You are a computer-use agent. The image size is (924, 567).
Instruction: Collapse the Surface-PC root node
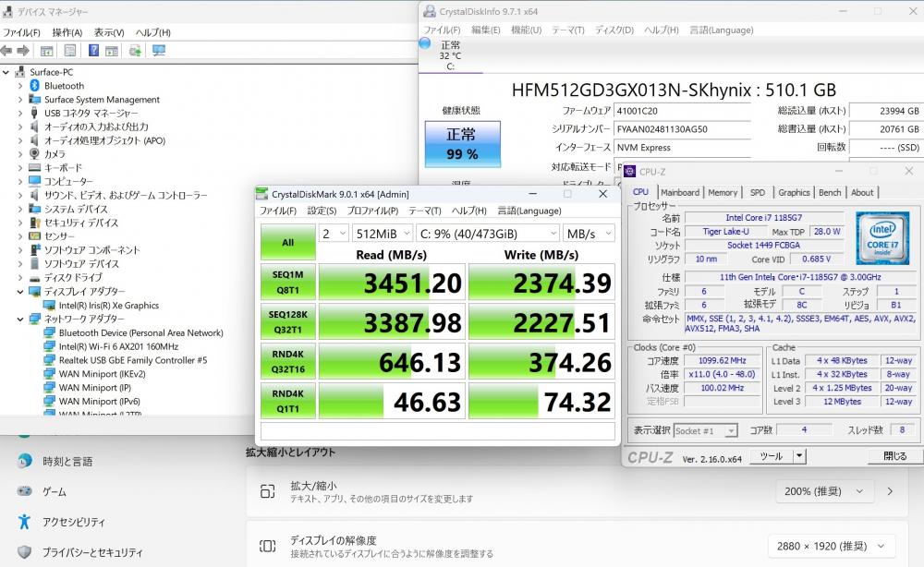[x=6, y=72]
